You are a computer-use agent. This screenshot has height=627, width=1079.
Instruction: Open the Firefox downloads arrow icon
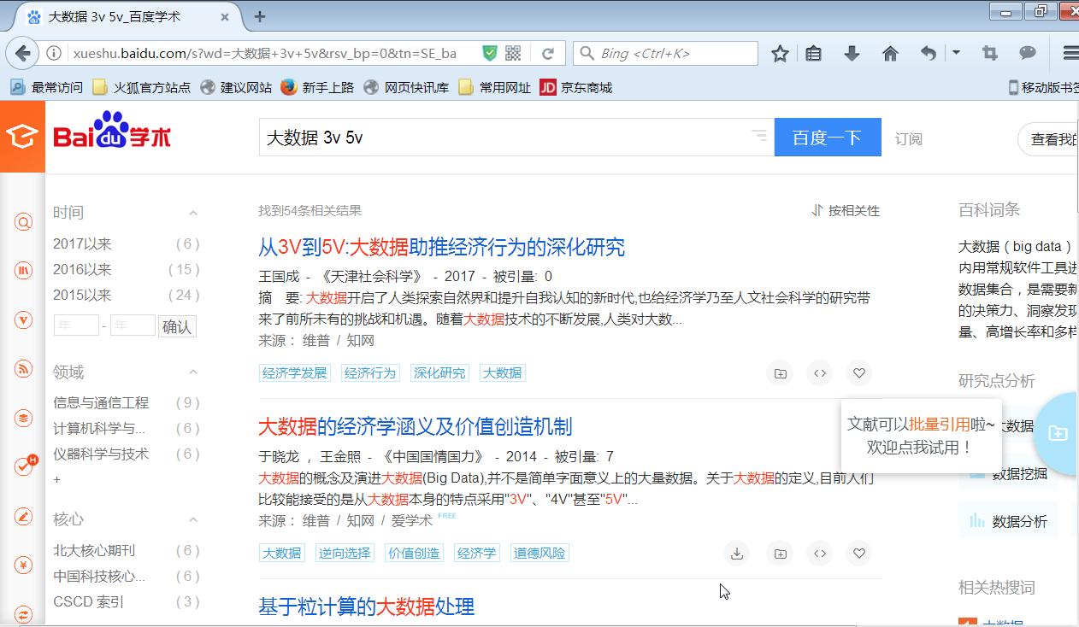pos(852,54)
